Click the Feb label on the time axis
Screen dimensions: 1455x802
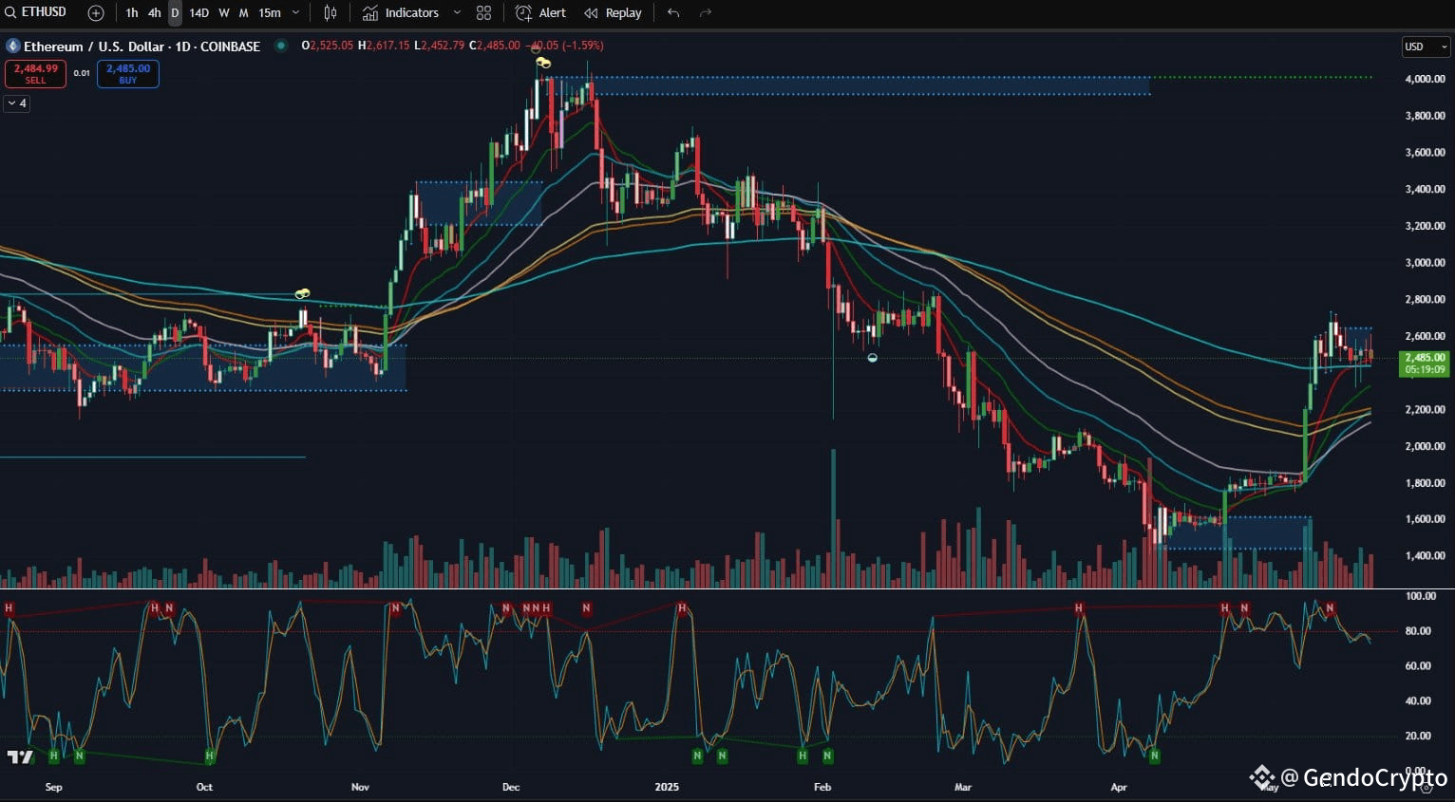(822, 787)
